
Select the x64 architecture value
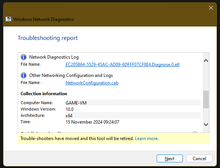(x=69, y=116)
